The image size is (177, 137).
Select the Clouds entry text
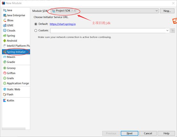(x=11, y=31)
